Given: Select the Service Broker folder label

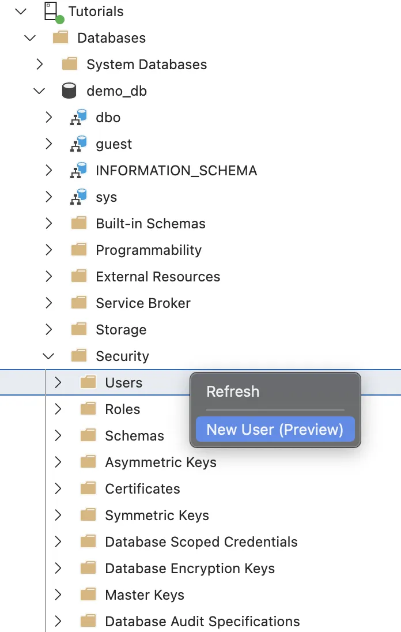Looking at the screenshot, I should click(x=143, y=303).
